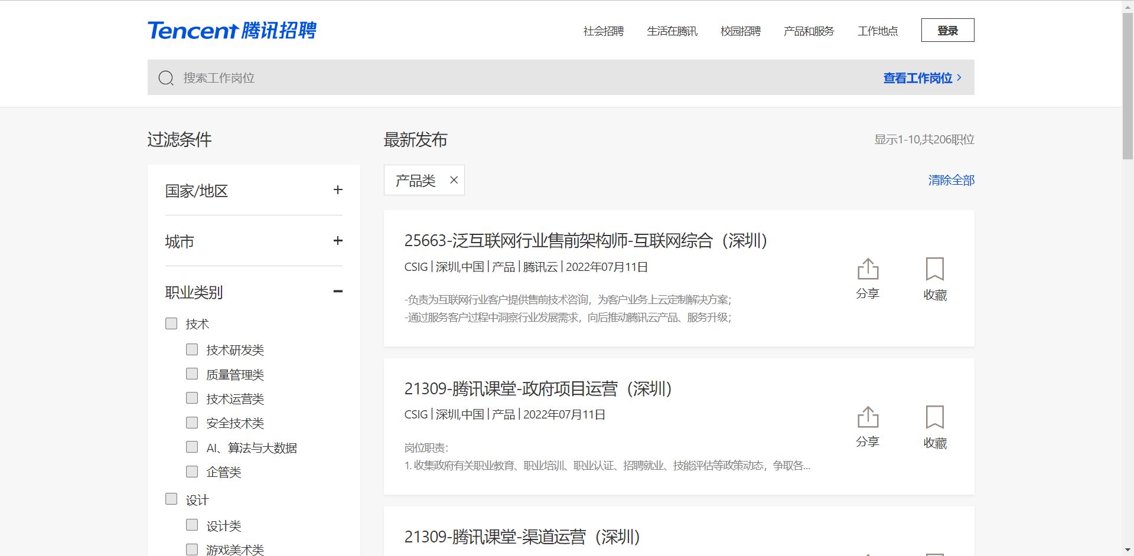The width and height of the screenshot is (1134, 556).
Task: Click the Tencent 腾讯招聘 logo
Action: [x=232, y=30]
